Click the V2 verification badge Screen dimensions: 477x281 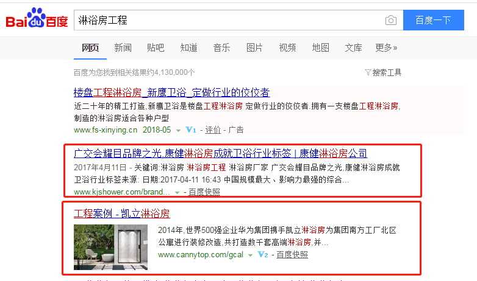tap(263, 254)
